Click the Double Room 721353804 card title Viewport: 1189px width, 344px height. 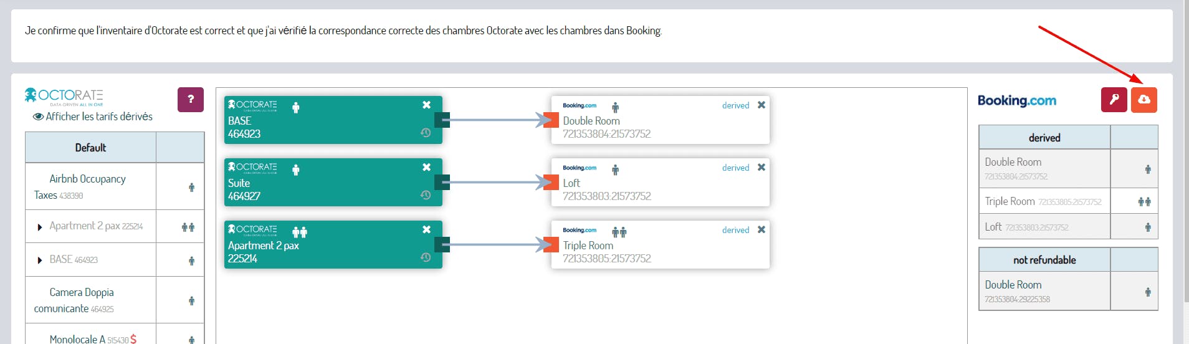[591, 121]
